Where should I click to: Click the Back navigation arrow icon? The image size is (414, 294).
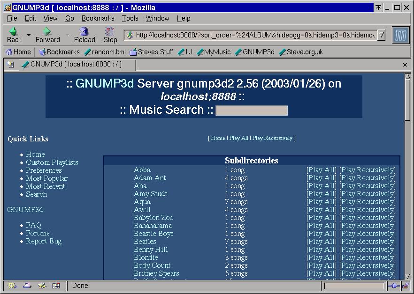click(13, 31)
